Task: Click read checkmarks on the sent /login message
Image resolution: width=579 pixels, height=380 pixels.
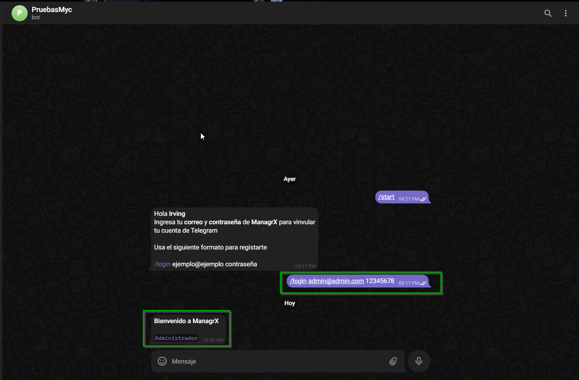Action: (x=423, y=283)
